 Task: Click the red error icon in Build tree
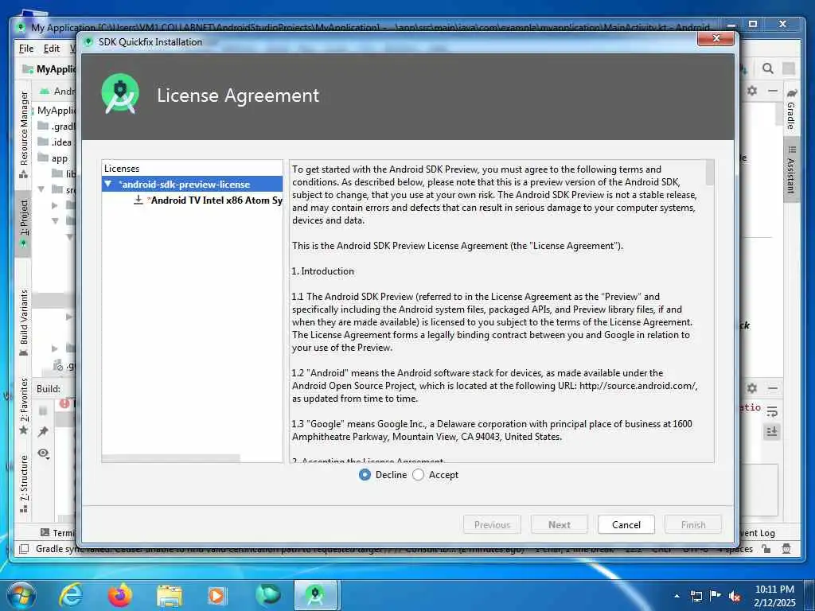[64, 403]
